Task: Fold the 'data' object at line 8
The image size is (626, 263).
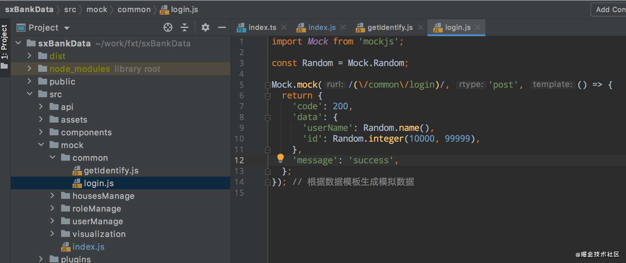Action: pos(268,118)
